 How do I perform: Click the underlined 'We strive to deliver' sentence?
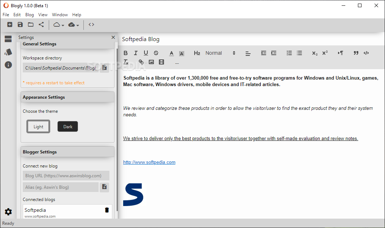pyautogui.click(x=241, y=138)
